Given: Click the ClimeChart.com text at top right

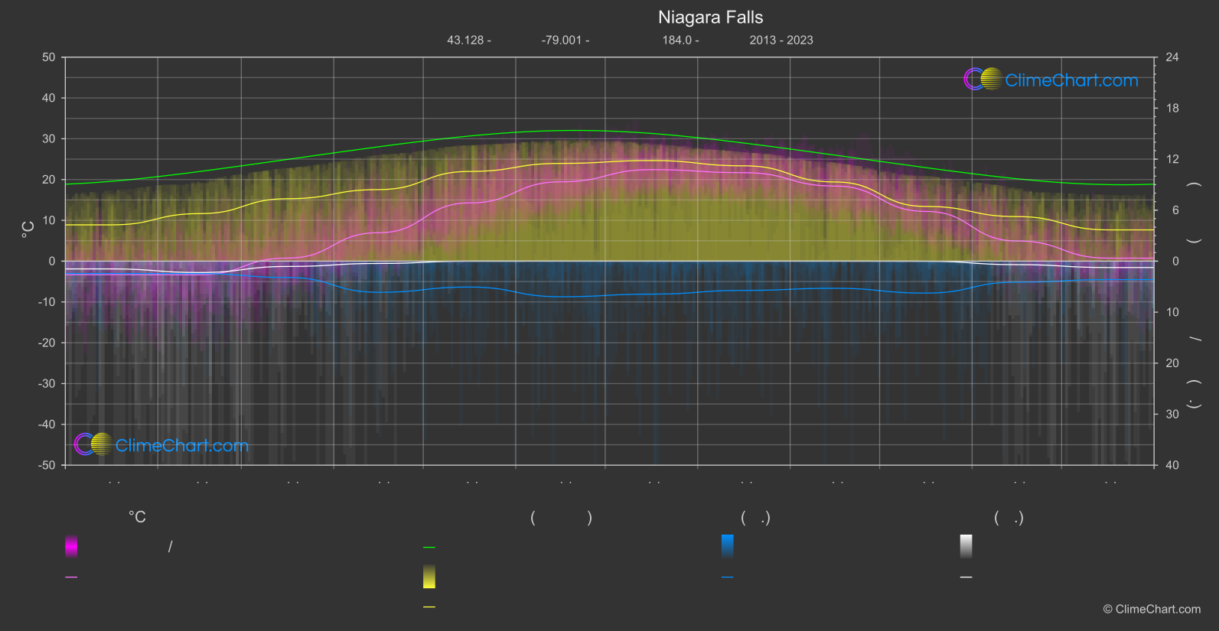Looking at the screenshot, I should [1071, 80].
